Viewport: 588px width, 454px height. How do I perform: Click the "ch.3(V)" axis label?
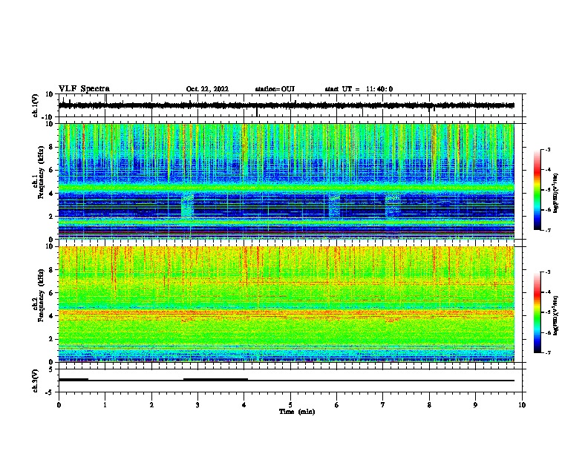click(x=35, y=381)
